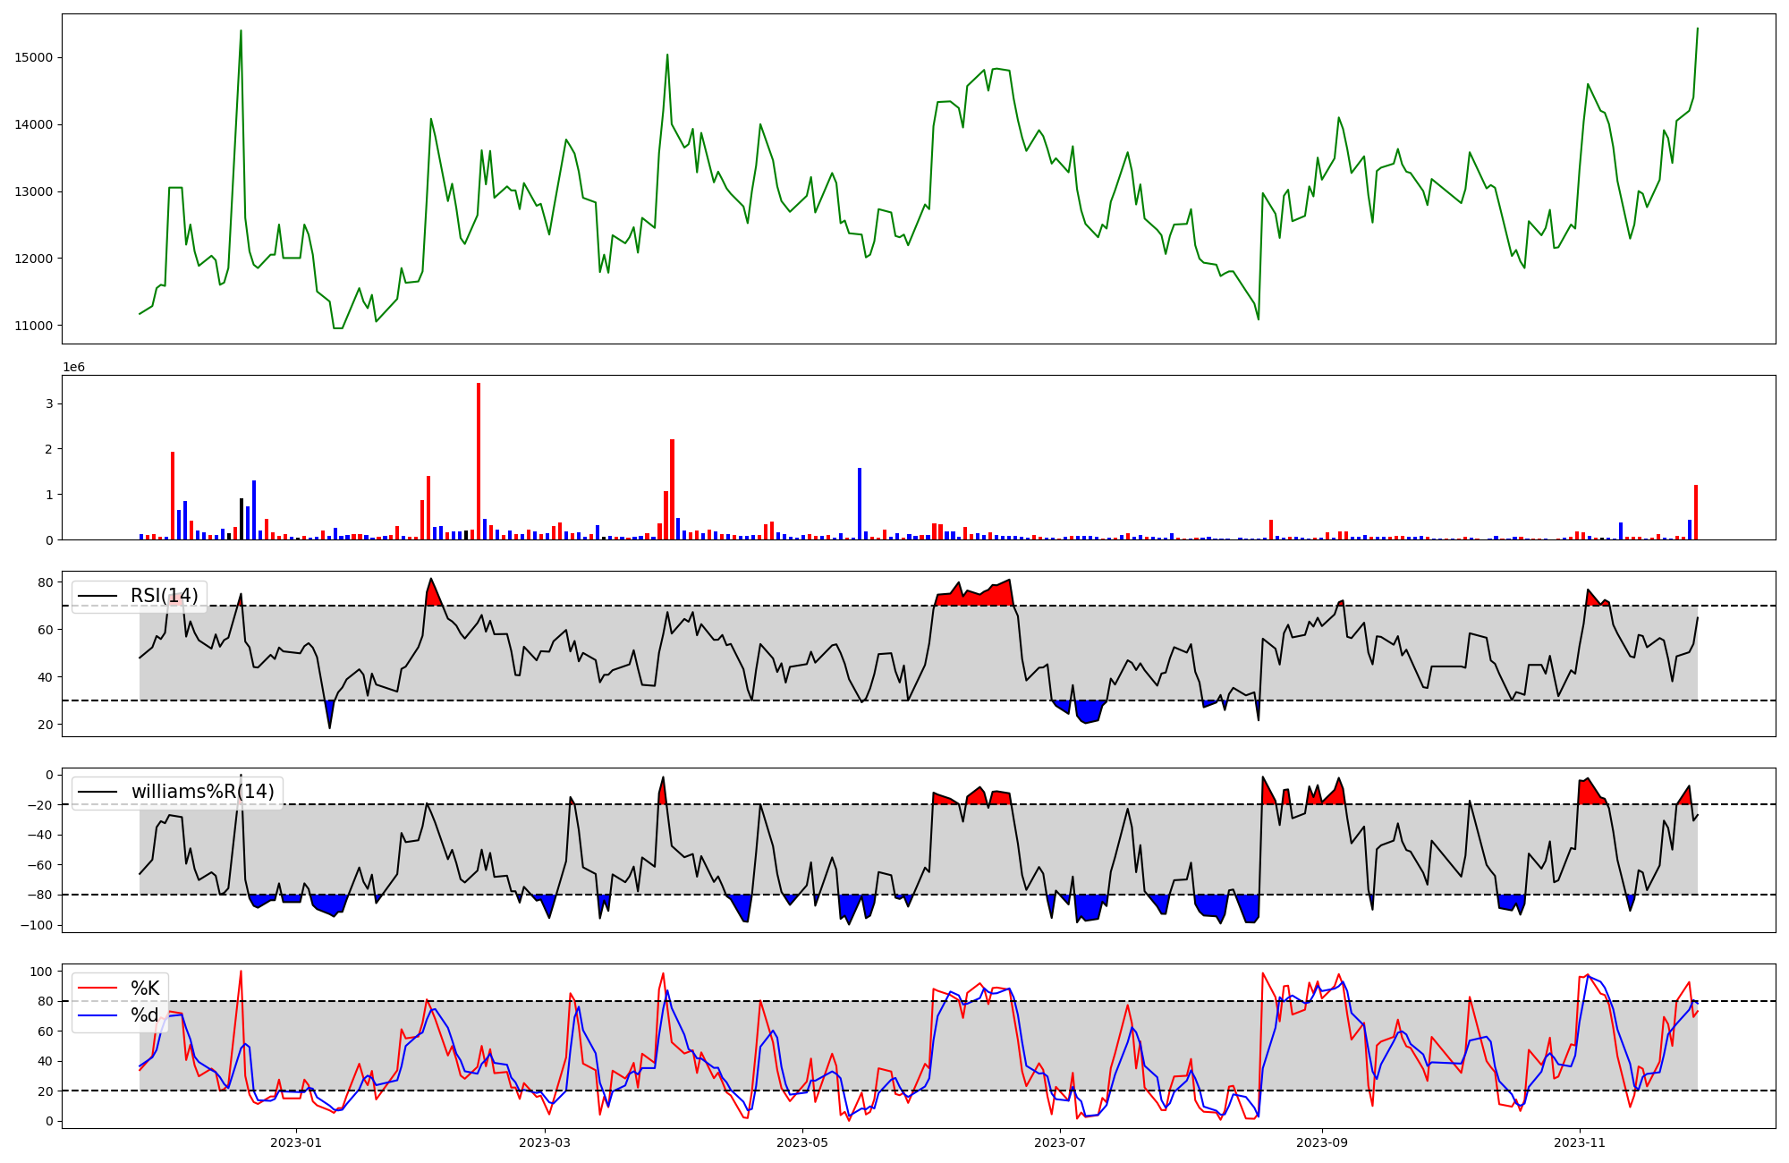Click the 2023-05 date axis label
The height and width of the screenshot is (1163, 1789).
(802, 1142)
